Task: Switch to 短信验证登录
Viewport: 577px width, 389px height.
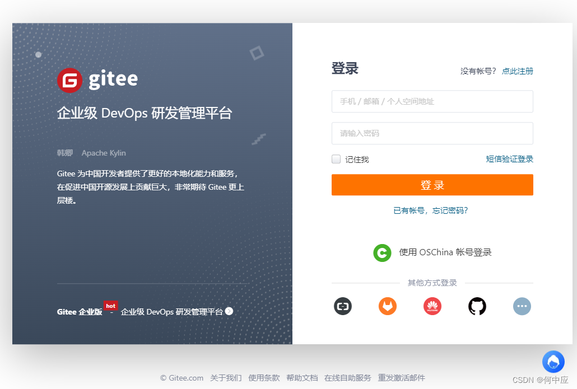Action: click(x=509, y=159)
